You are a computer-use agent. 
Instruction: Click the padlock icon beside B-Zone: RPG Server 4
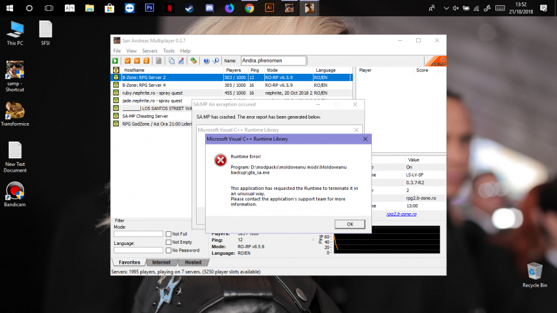(x=116, y=85)
